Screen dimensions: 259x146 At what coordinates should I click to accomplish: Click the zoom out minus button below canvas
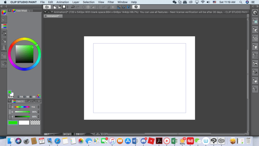65,134
